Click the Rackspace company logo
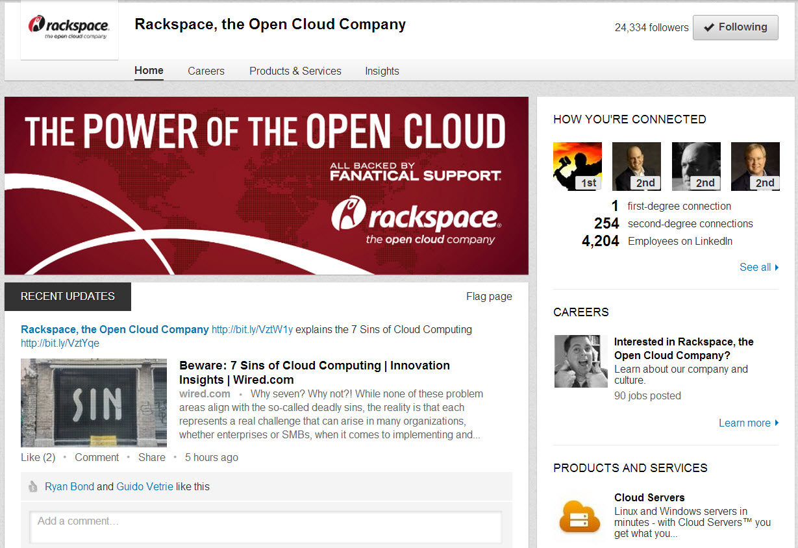This screenshot has height=548, width=798. click(x=69, y=29)
